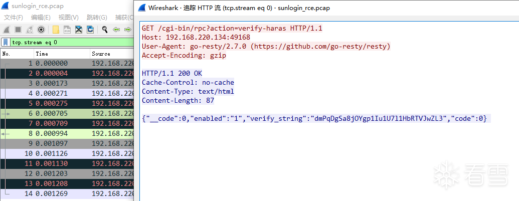Sort packets by the Time column header
The height and width of the screenshot is (201, 519).
(x=62, y=54)
